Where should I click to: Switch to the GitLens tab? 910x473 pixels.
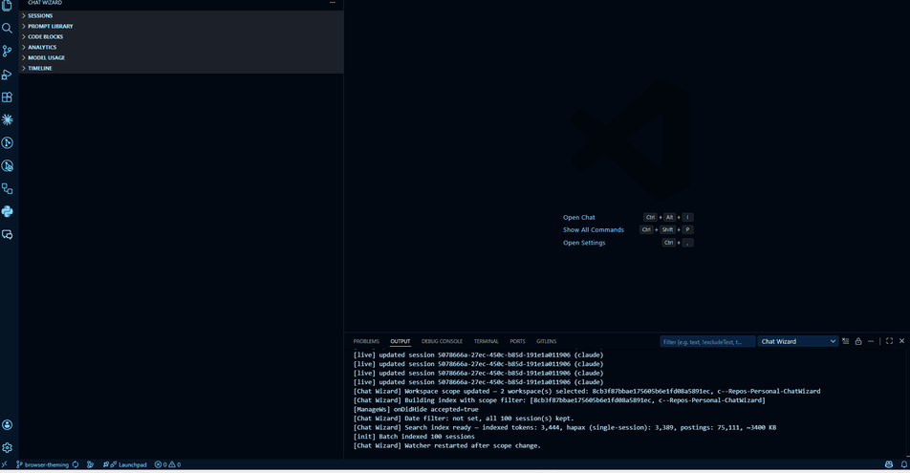coord(546,341)
